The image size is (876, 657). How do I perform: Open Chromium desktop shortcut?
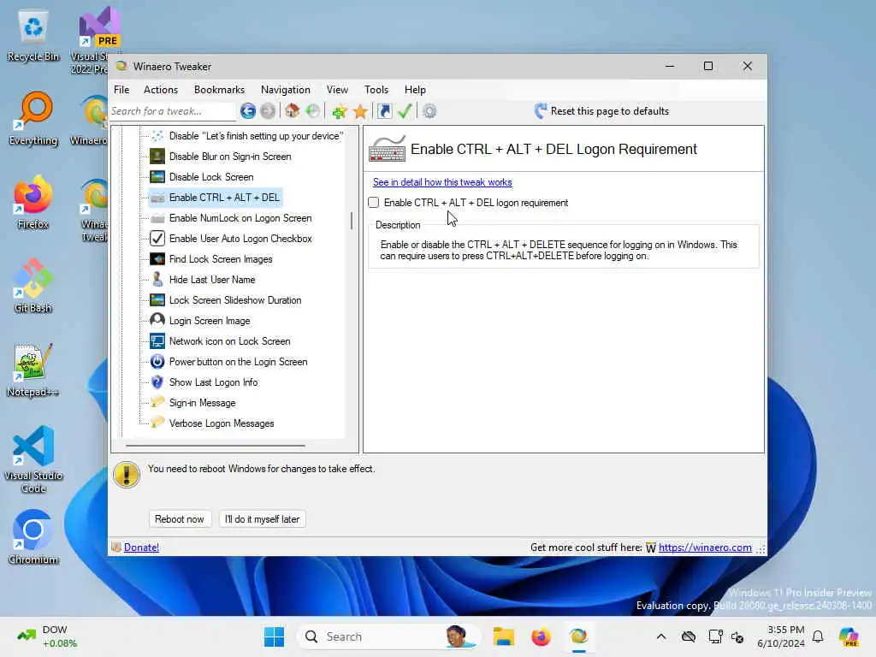[33, 539]
